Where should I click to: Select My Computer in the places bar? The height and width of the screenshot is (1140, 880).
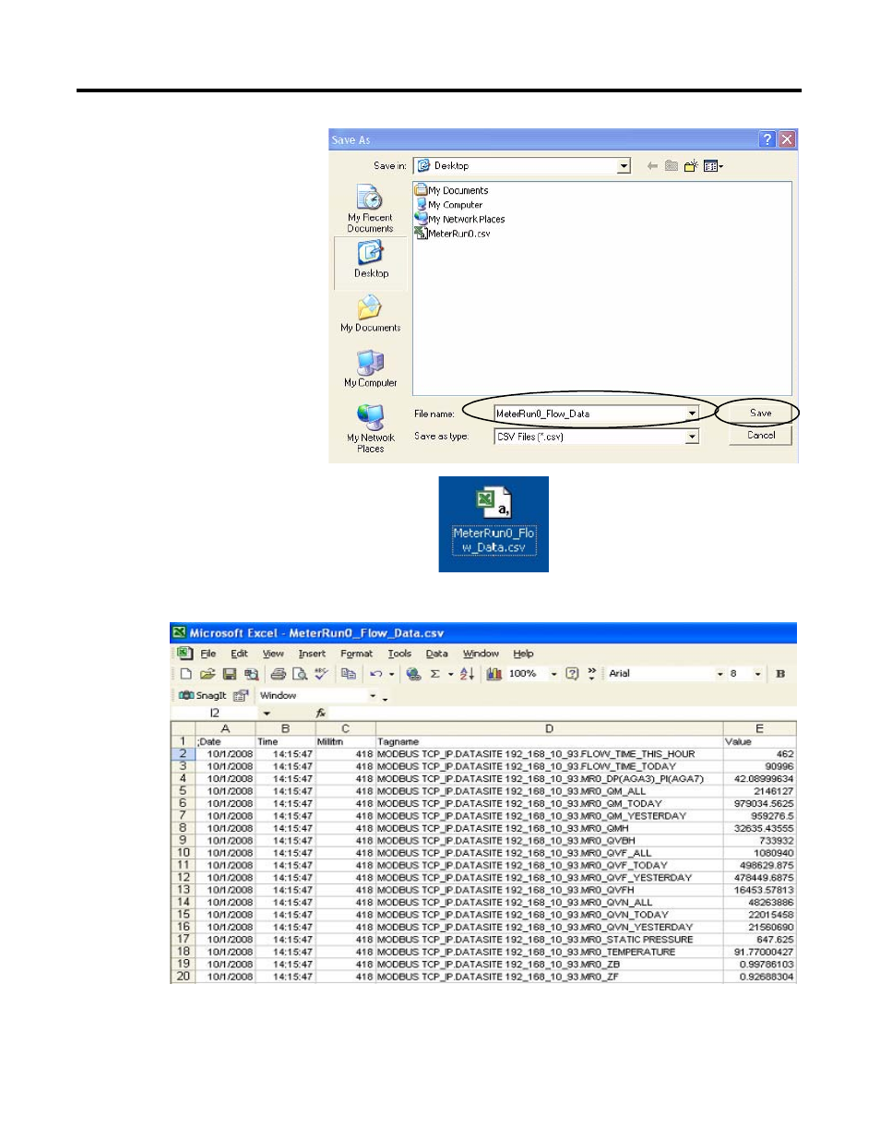[x=371, y=368]
